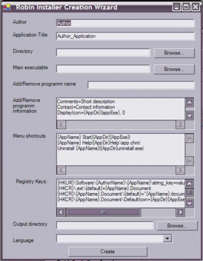This screenshot has height=261, width=203.
Task: Click up arrow in Add/Remove information scrollbar
Action: tap(189, 102)
